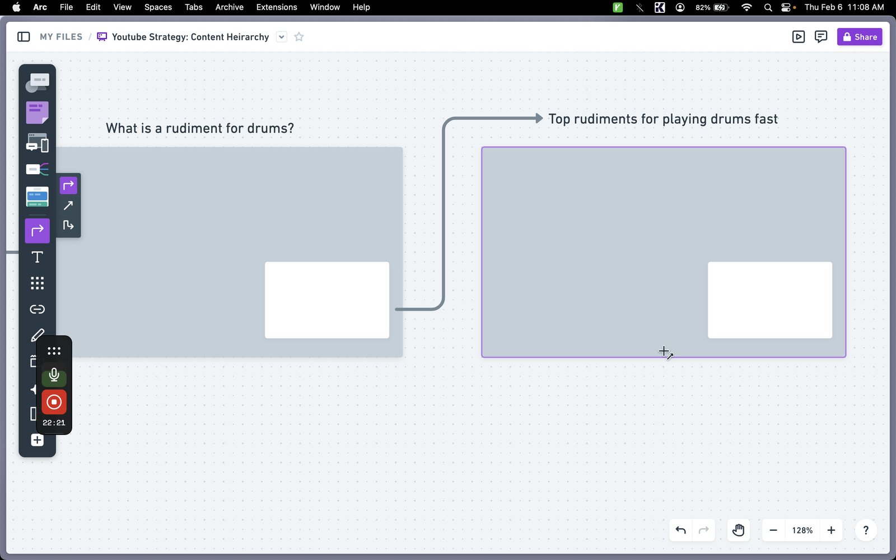Choose the stepped connector style at the flyout bottom

pyautogui.click(x=68, y=225)
